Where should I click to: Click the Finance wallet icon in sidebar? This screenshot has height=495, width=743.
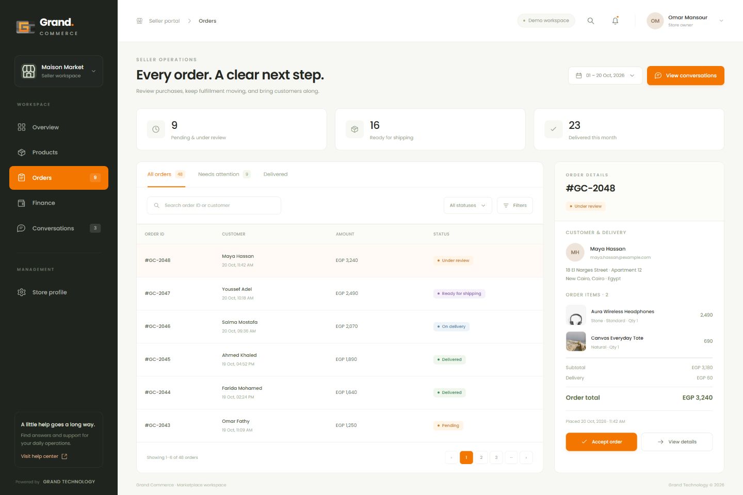click(x=21, y=203)
